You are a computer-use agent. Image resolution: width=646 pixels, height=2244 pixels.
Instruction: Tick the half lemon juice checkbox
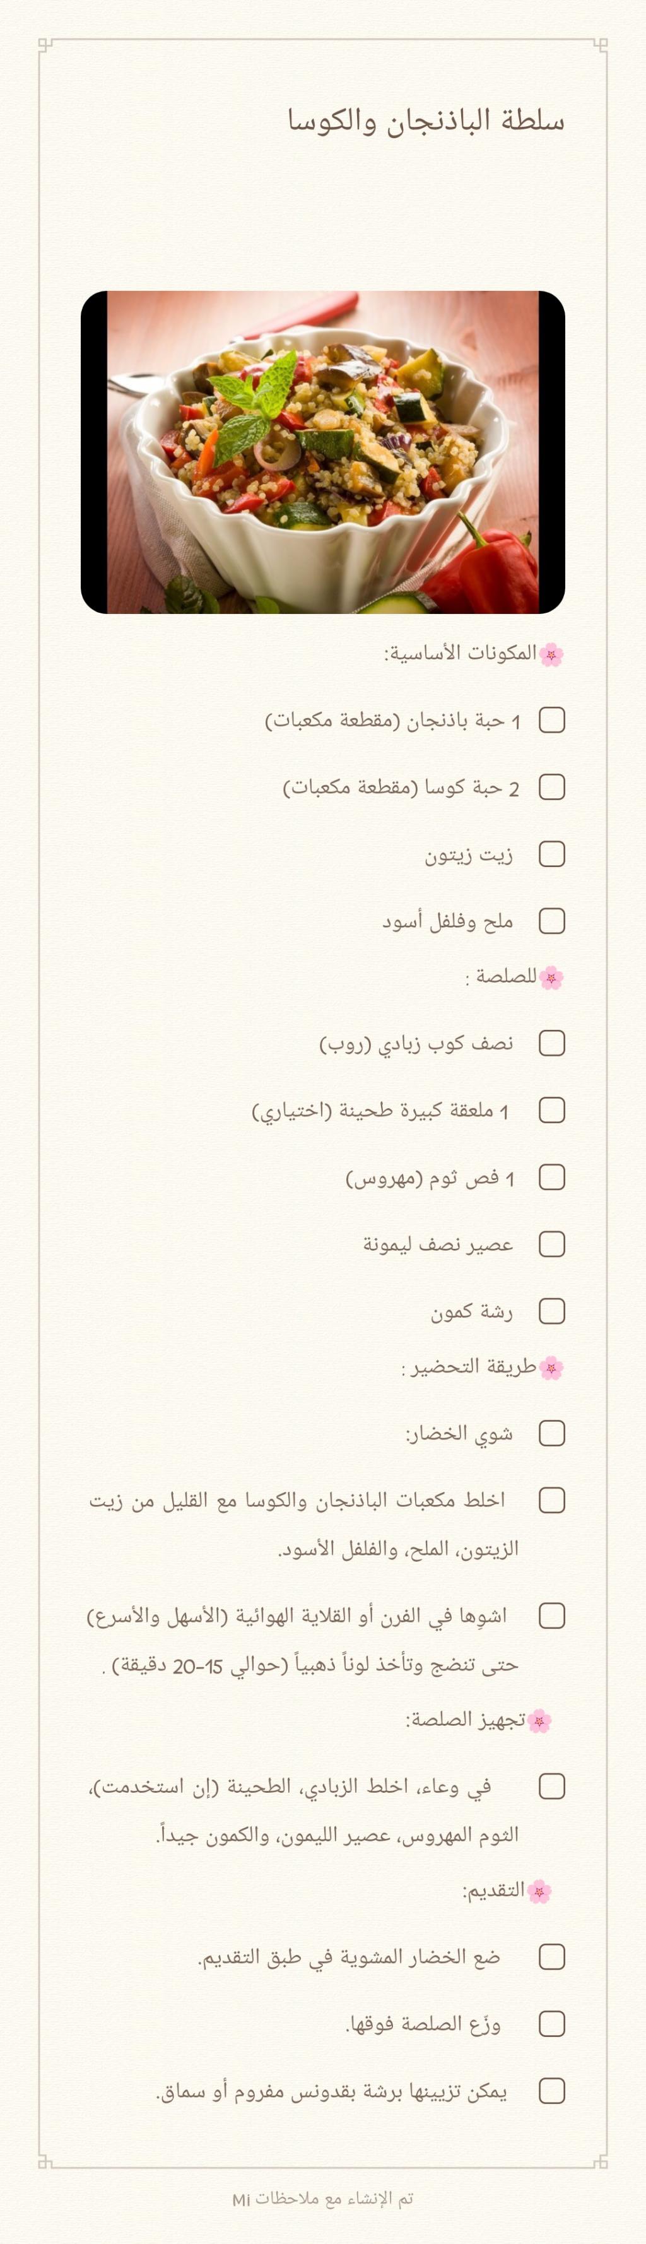tap(551, 1244)
